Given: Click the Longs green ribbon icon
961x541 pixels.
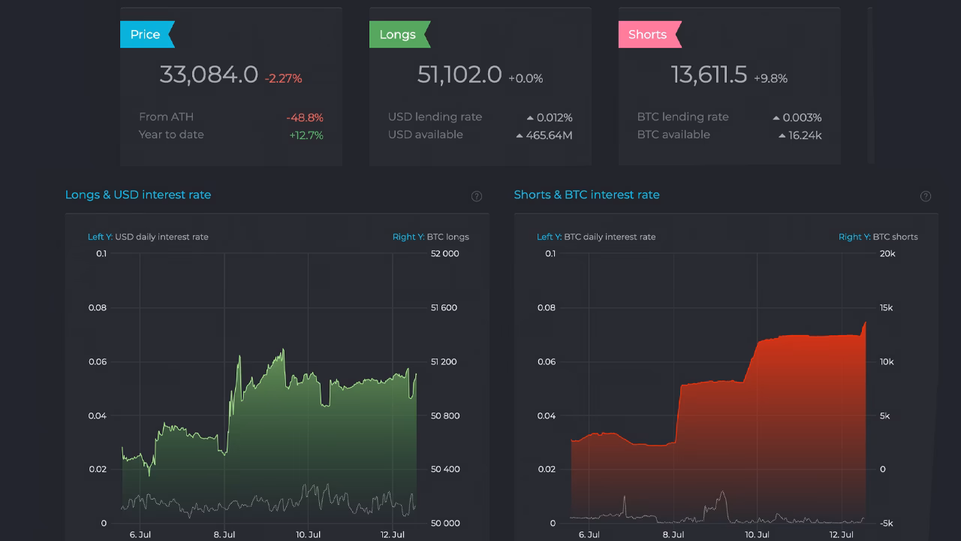Looking at the screenshot, I should [x=397, y=34].
